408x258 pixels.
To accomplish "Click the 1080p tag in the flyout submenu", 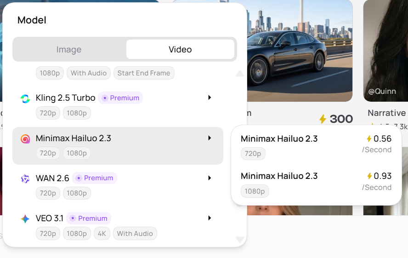I will point(255,191).
